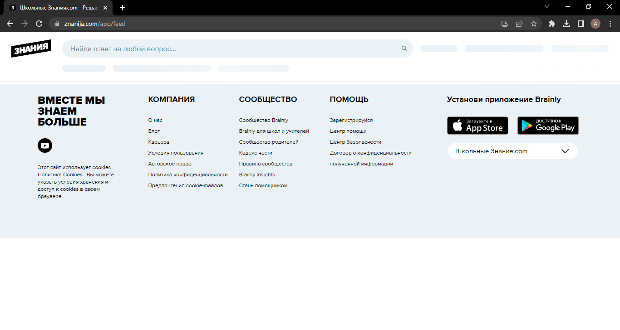620x330 pixels.
Task: Open Brainly для школ и учителей
Action: 274,131
